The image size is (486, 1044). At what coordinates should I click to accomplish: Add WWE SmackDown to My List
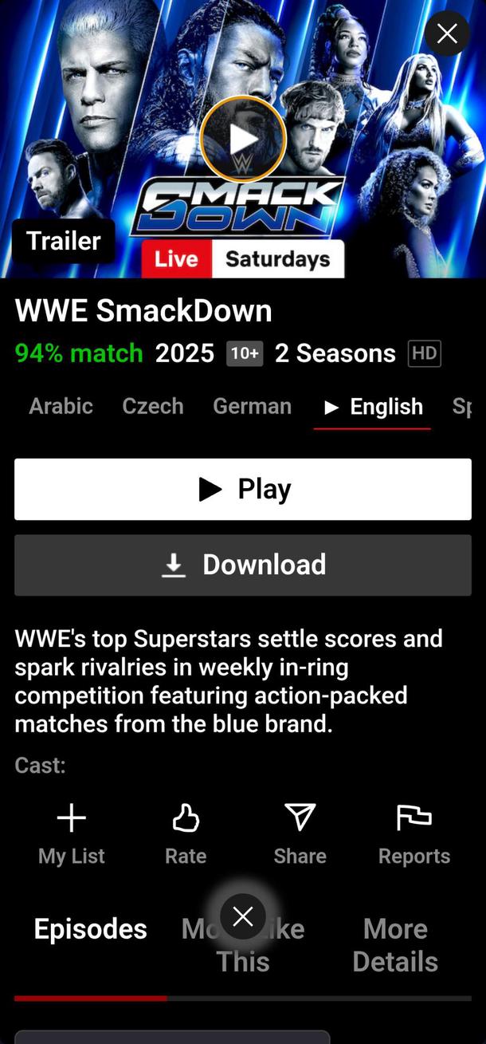[x=72, y=834]
